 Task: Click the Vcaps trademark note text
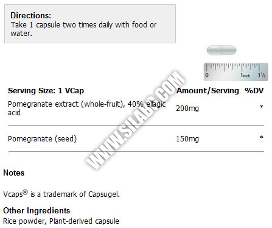pyautogui.click(x=61, y=194)
